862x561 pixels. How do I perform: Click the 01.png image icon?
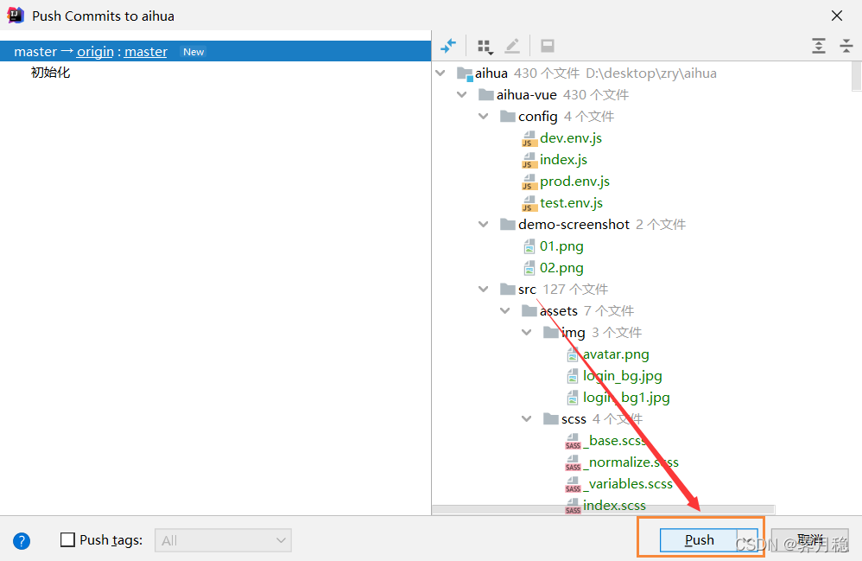(x=529, y=246)
